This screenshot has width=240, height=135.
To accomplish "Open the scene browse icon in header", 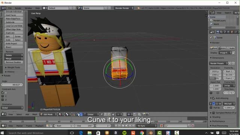I will coord(80,8).
